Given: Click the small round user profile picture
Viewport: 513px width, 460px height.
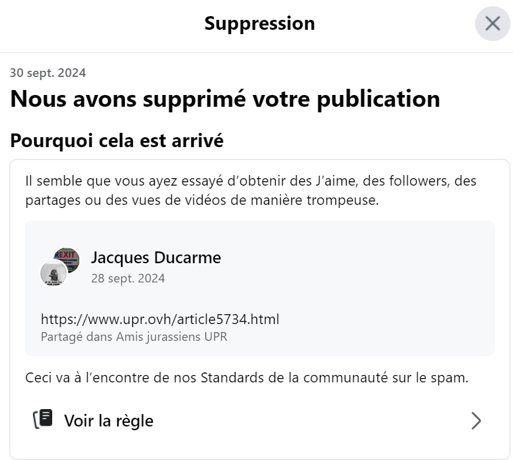Looking at the screenshot, I should (53, 273).
